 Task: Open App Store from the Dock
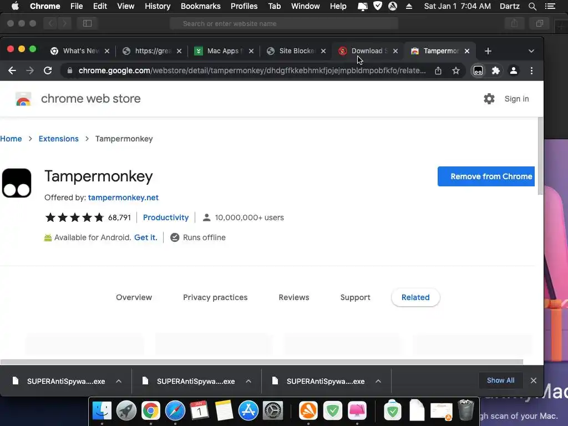tap(248, 411)
